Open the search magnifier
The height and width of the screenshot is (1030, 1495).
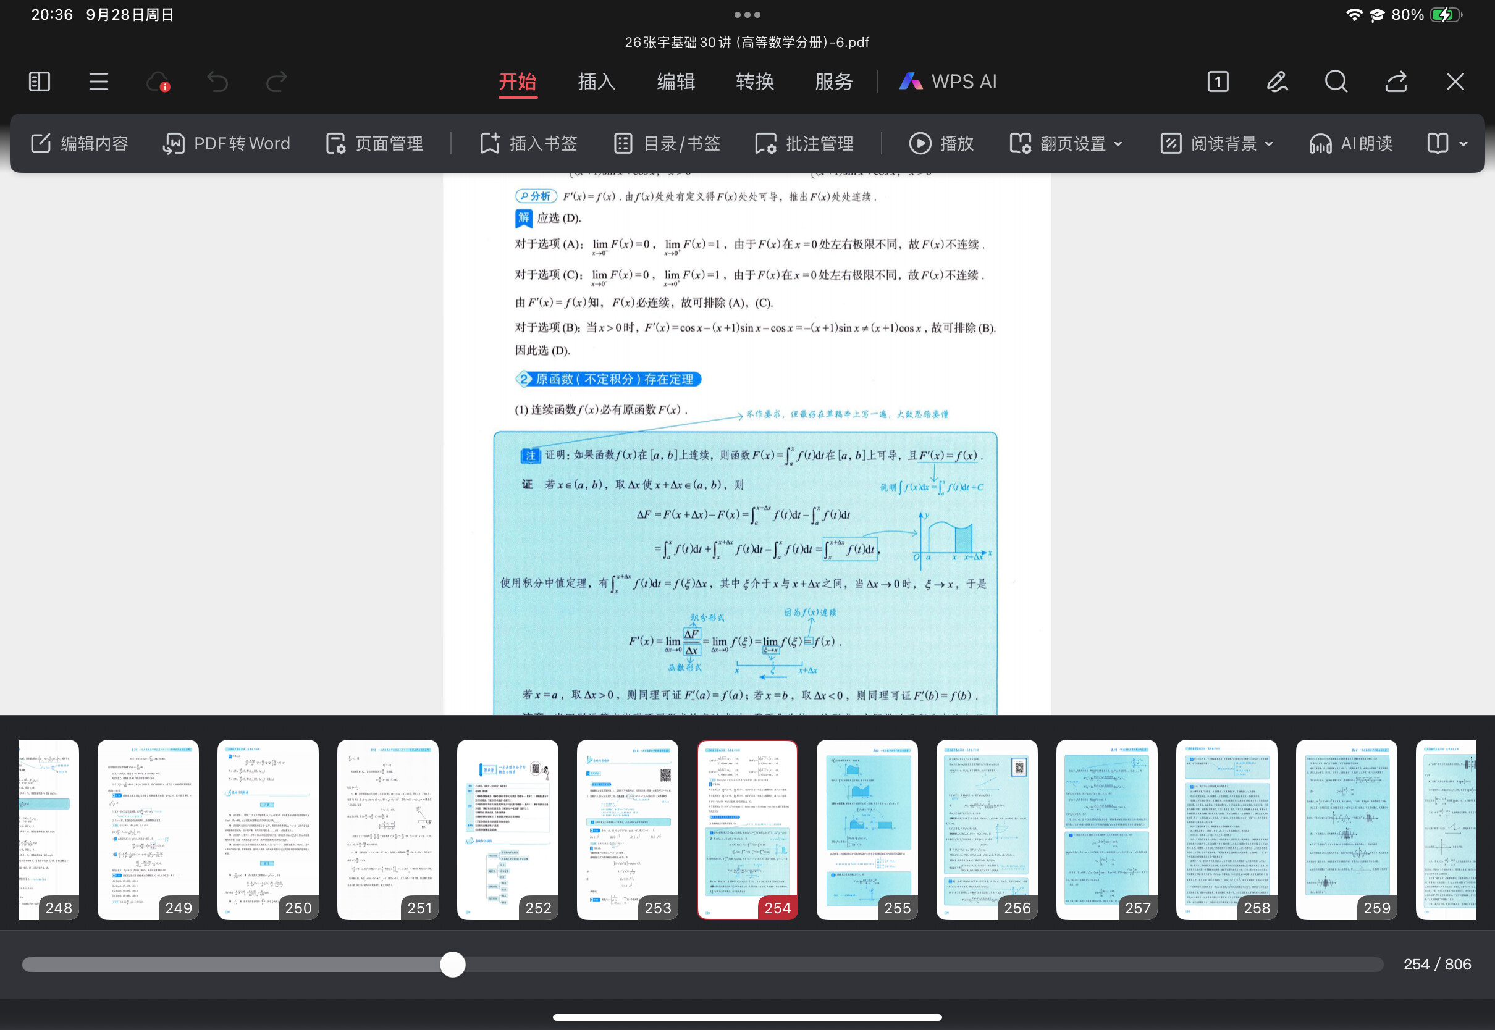1336,82
